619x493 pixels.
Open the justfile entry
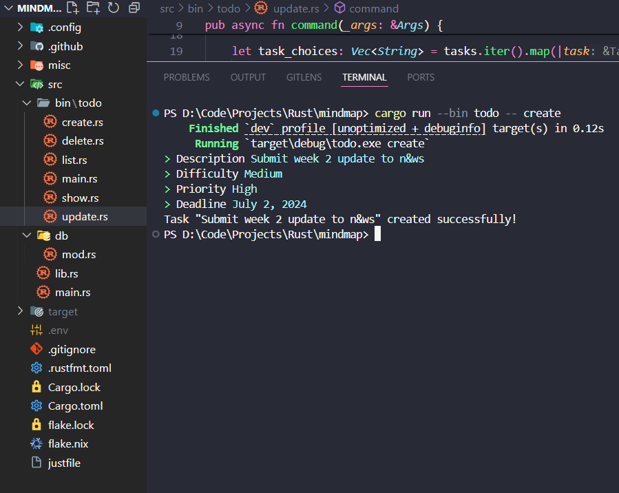coord(64,463)
